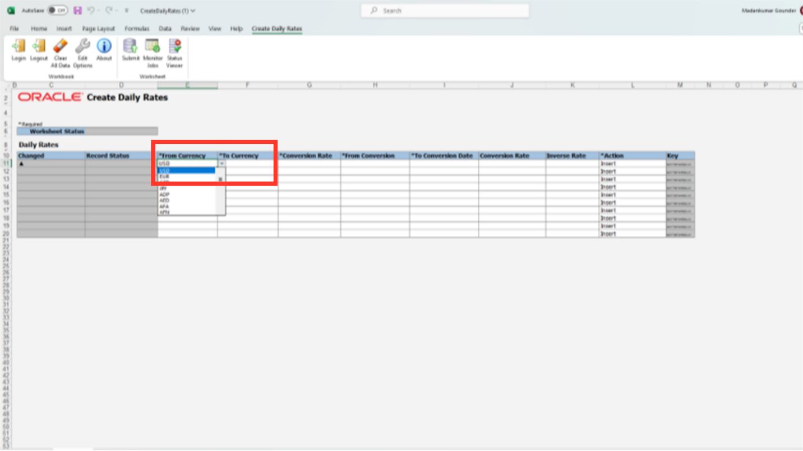Choose ADP in the currency list
The width and height of the screenshot is (803, 451).
click(186, 194)
